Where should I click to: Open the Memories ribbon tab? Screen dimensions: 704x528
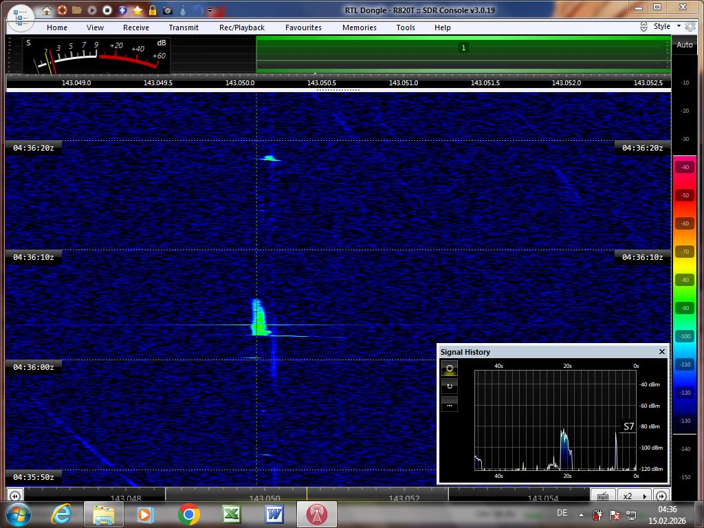(x=360, y=27)
